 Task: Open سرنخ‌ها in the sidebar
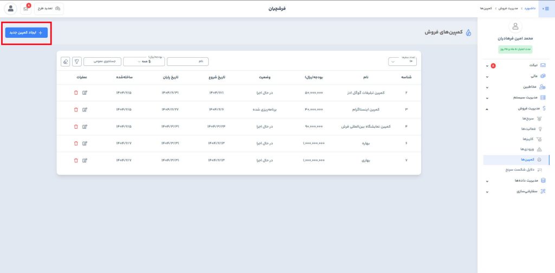pos(528,118)
